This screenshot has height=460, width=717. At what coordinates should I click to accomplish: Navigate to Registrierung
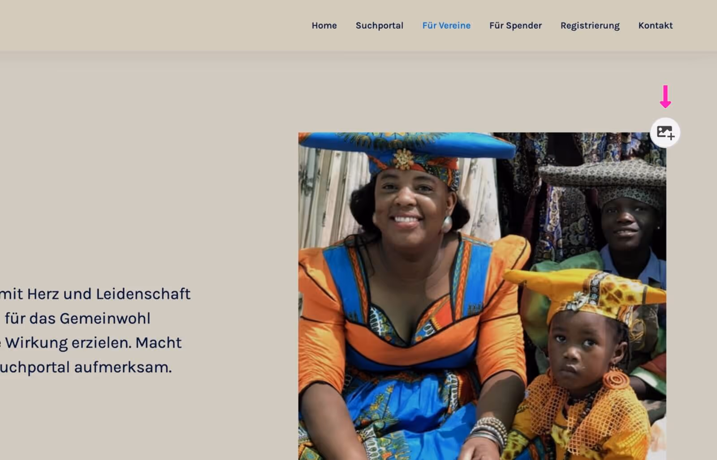pos(590,26)
